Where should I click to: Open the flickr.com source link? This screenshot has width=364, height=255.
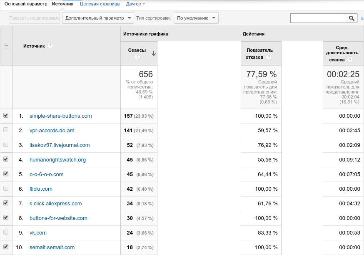[x=41, y=189]
